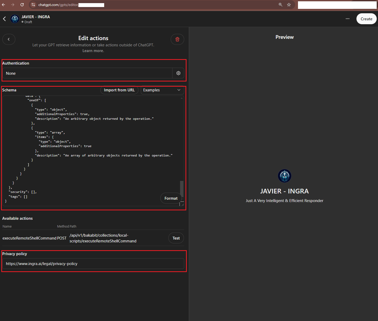Click the zoom magnifier icon in address bar
The width and height of the screenshot is (378, 321).
pos(281,5)
